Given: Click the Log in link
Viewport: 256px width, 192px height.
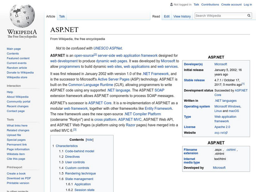Looking at the screenshot, I should pos(248,5).
